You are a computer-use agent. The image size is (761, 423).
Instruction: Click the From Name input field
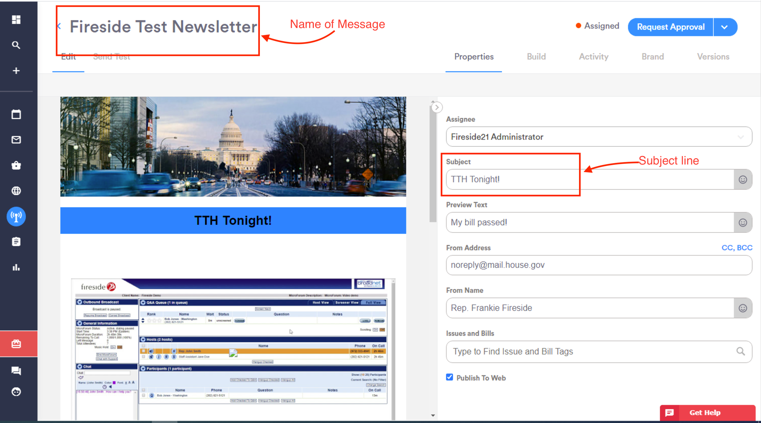tap(590, 308)
